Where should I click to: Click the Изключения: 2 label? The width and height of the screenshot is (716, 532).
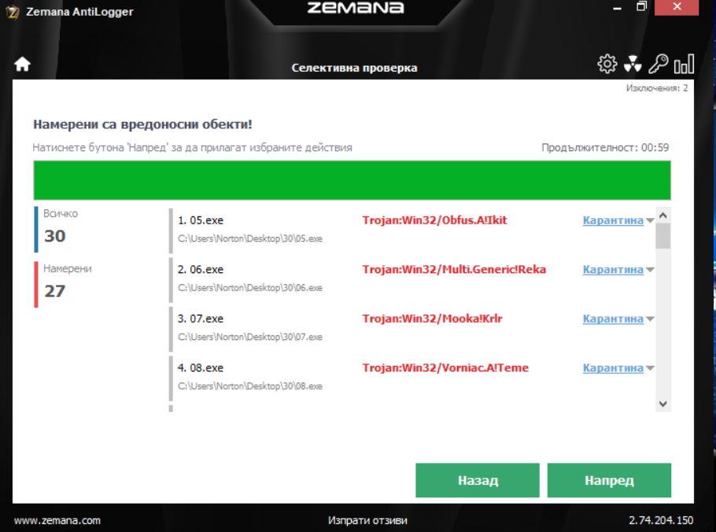coord(657,88)
